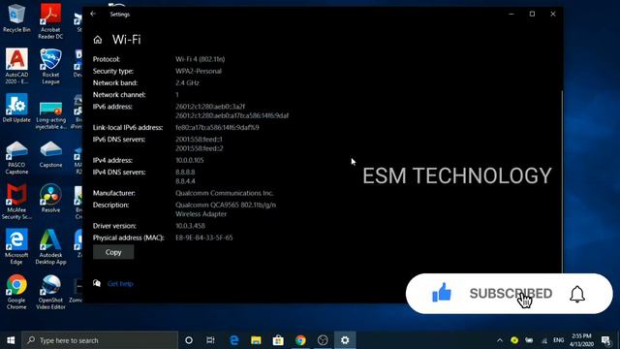This screenshot has height=349, width=620.
Task: Launch Google Chrome desktop shortcut
Action: pos(16,292)
